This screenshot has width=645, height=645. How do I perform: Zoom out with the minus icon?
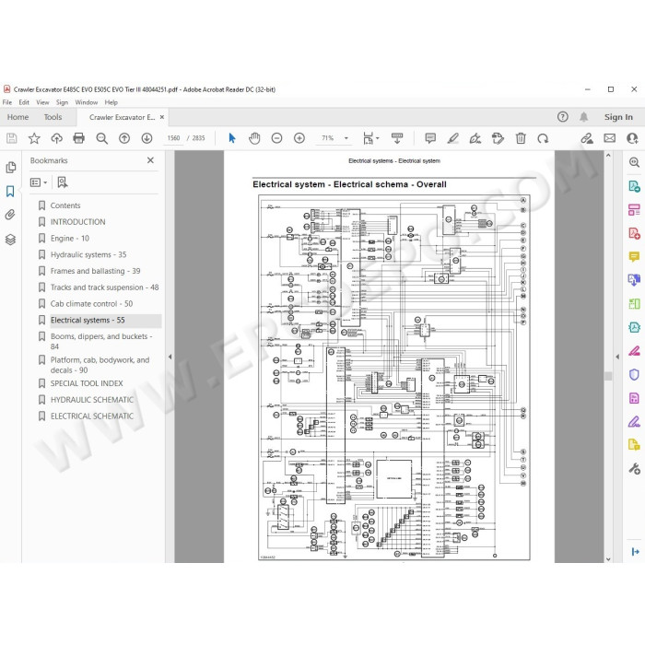point(276,138)
